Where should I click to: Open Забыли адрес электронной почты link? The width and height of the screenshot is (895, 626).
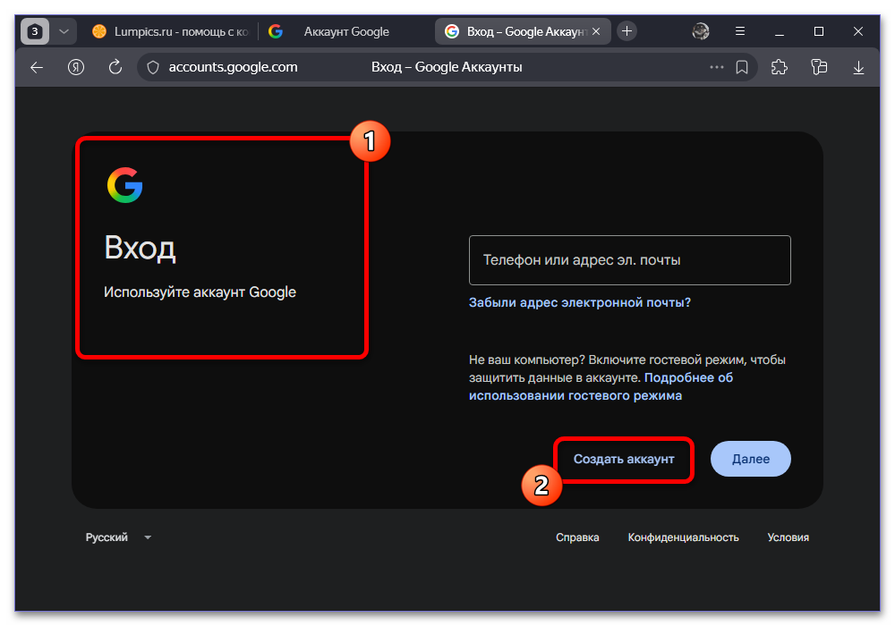tap(579, 303)
